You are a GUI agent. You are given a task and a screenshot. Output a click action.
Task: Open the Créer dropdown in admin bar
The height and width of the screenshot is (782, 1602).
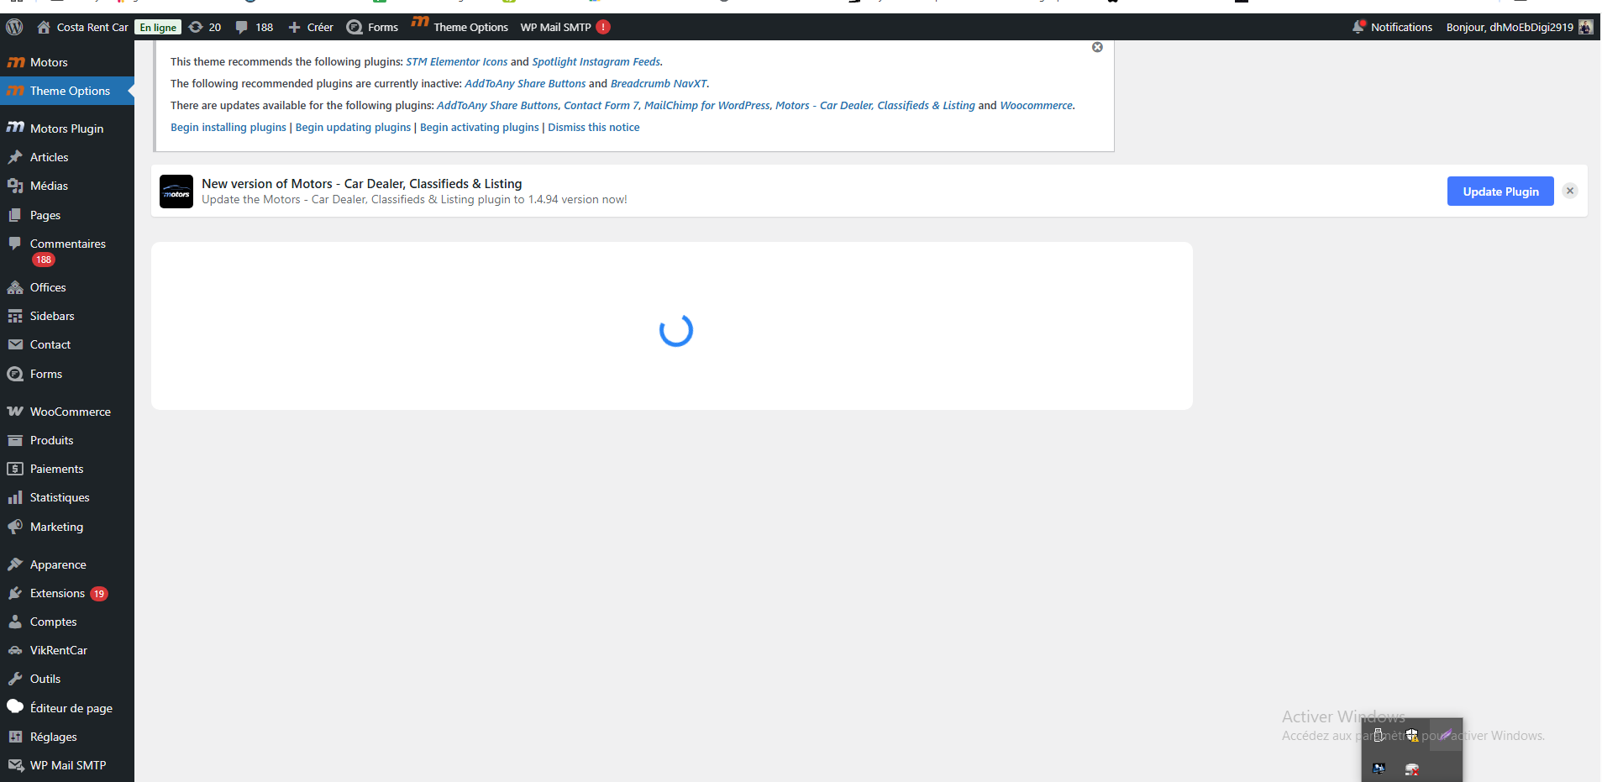[311, 27]
